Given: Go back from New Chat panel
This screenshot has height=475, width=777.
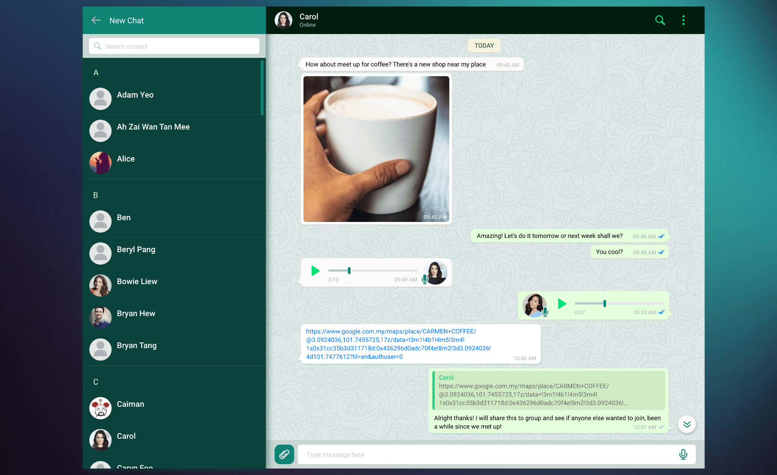Looking at the screenshot, I should point(96,20).
